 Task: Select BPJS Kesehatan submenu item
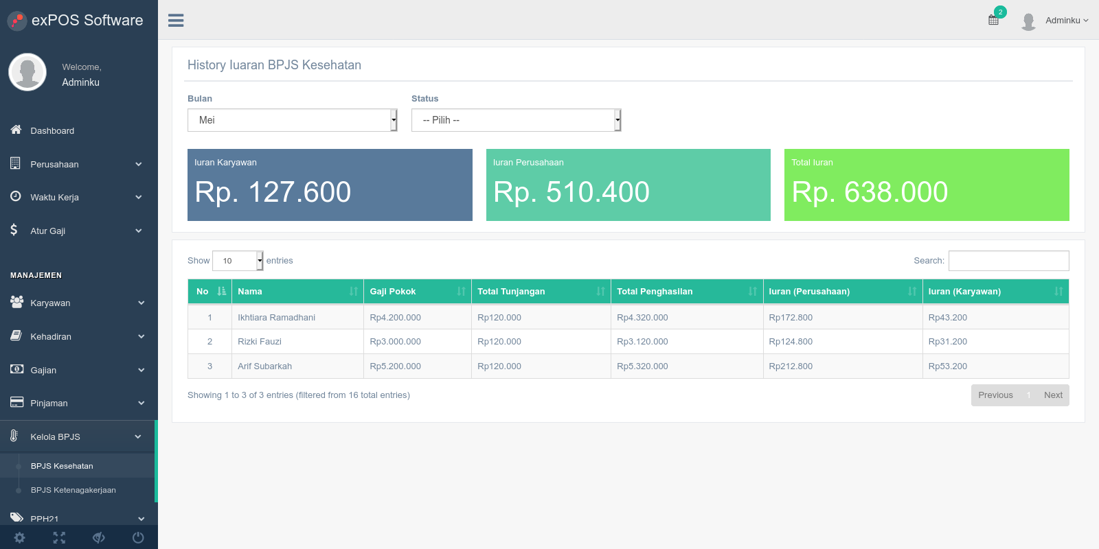pyautogui.click(x=62, y=466)
